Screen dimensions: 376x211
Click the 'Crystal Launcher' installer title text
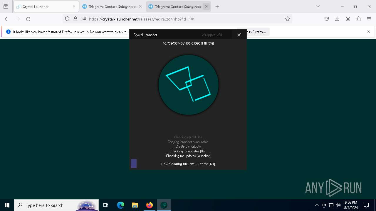tap(145, 35)
